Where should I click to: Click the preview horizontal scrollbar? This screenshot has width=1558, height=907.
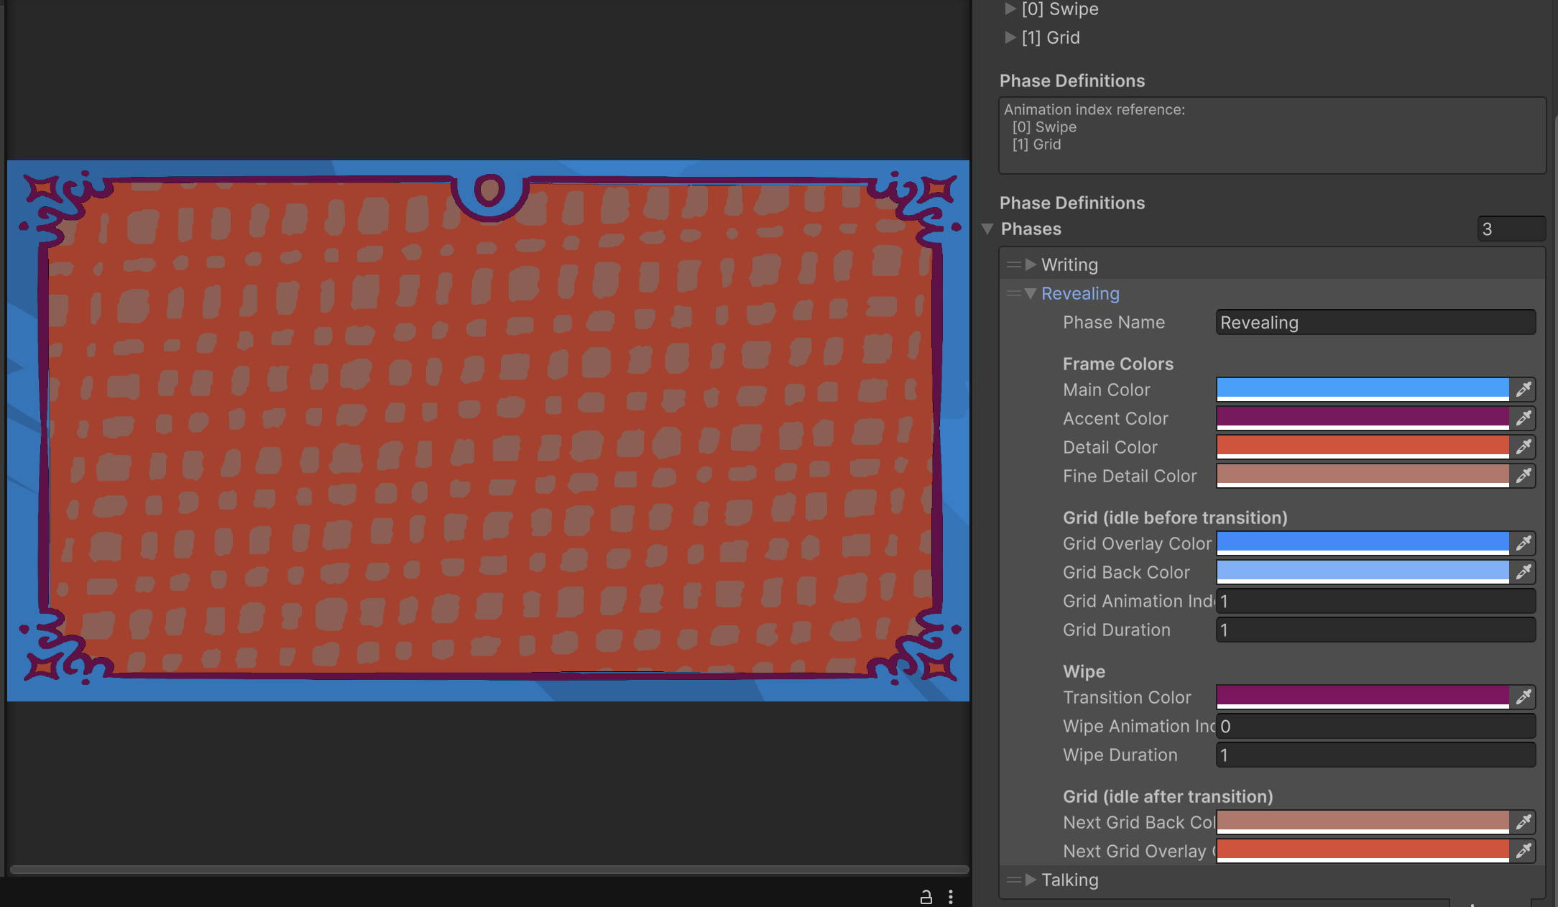pyautogui.click(x=489, y=870)
